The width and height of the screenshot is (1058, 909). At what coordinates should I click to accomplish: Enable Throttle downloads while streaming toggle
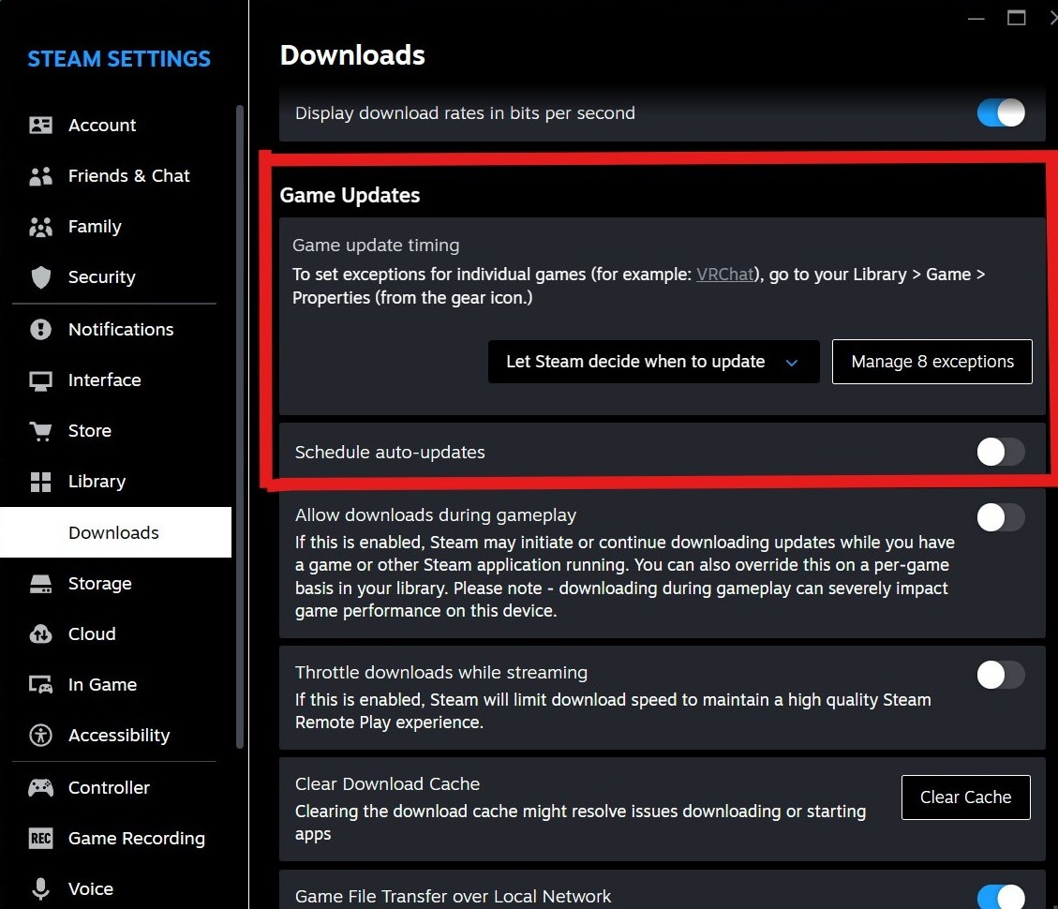pyautogui.click(x=1001, y=675)
